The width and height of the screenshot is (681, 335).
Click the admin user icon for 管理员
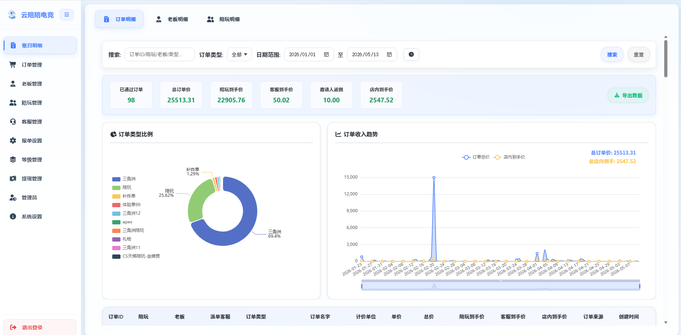(13, 197)
